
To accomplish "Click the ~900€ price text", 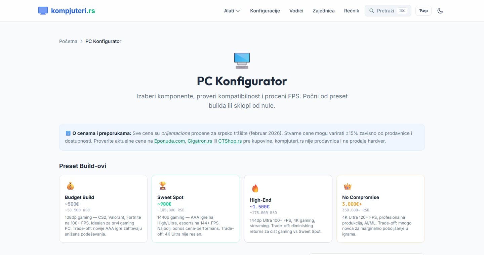I will tap(164, 204).
